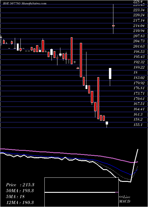148x207 pixels.
Task: Select the tall red candle starting at 207.83
Action: coord(72,51)
